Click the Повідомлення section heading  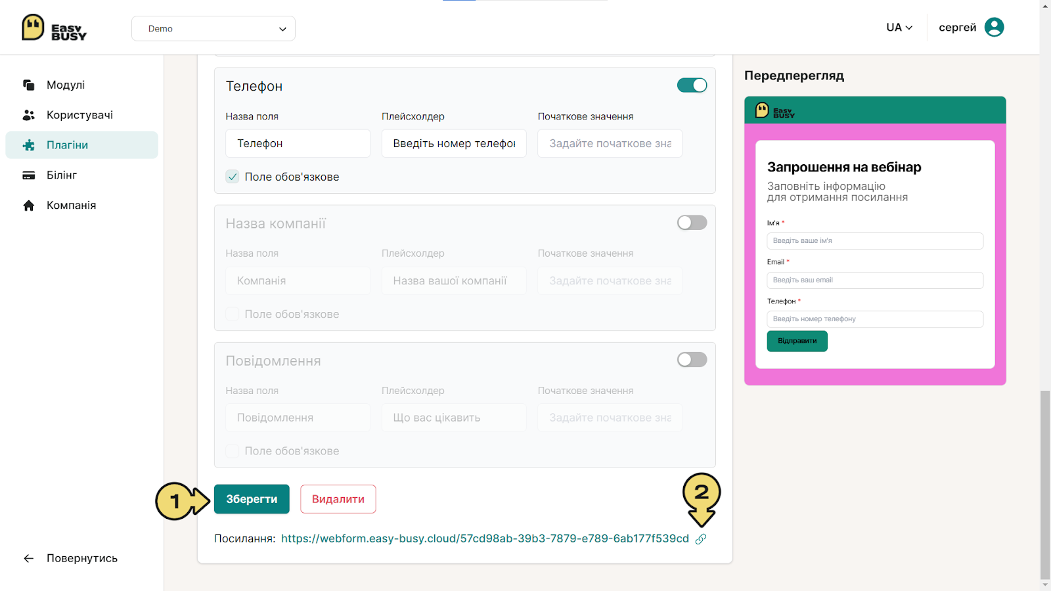273,361
